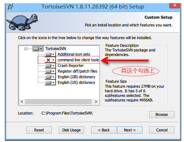Open Crash Reporter feature dropdown

(50, 66)
